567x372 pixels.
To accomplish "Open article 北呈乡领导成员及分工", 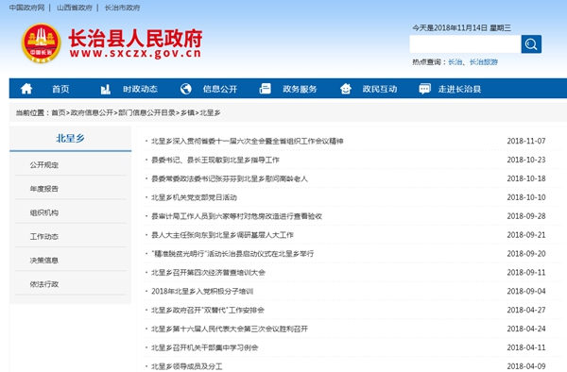I will [x=186, y=366].
